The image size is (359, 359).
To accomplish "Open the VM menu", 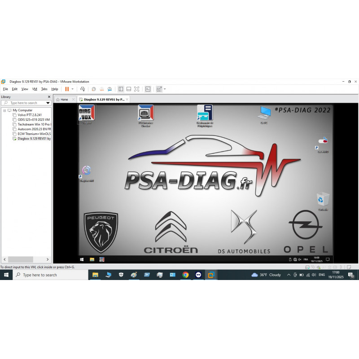I will click(x=34, y=89).
